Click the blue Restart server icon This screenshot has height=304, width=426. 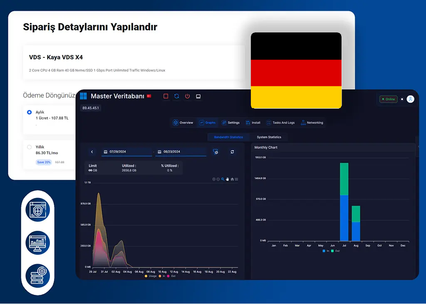tap(177, 96)
